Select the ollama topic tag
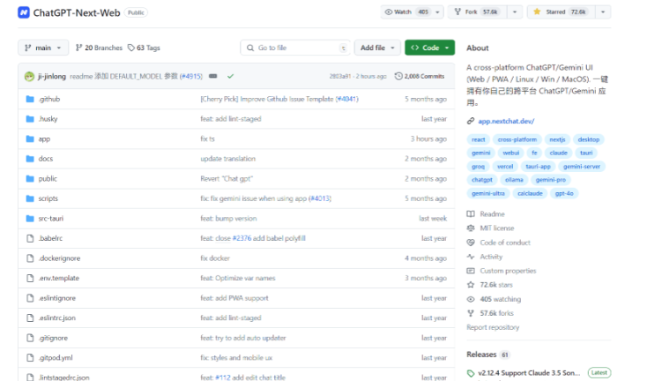Screen dimensions: 662x381 pos(514,180)
